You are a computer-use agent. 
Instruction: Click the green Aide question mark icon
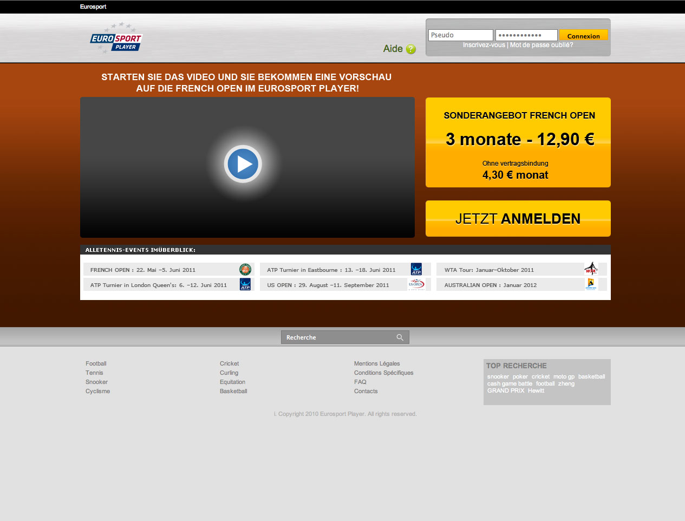(x=411, y=49)
